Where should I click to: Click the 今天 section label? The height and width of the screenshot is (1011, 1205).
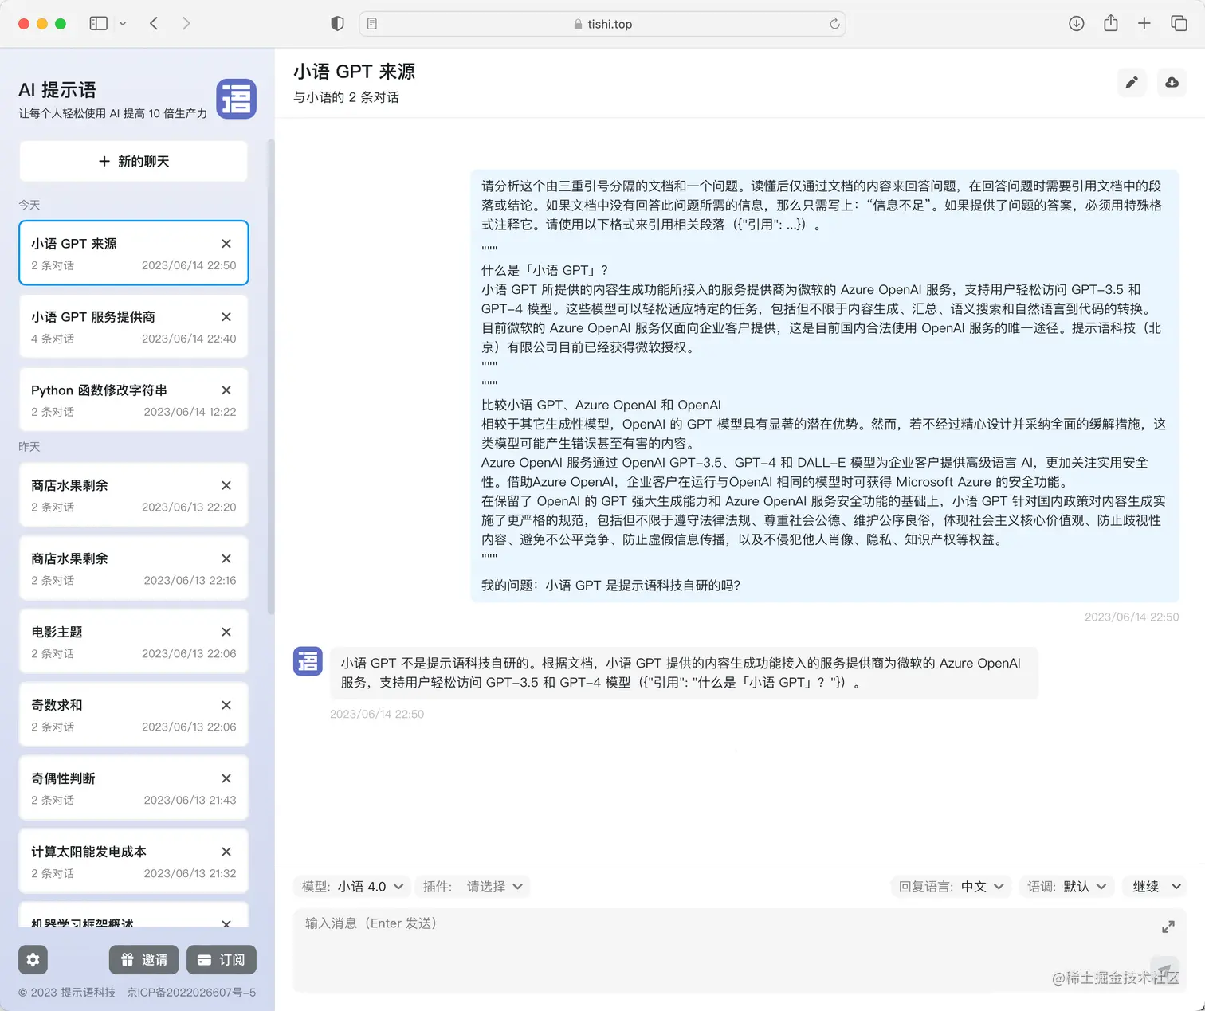[29, 205]
